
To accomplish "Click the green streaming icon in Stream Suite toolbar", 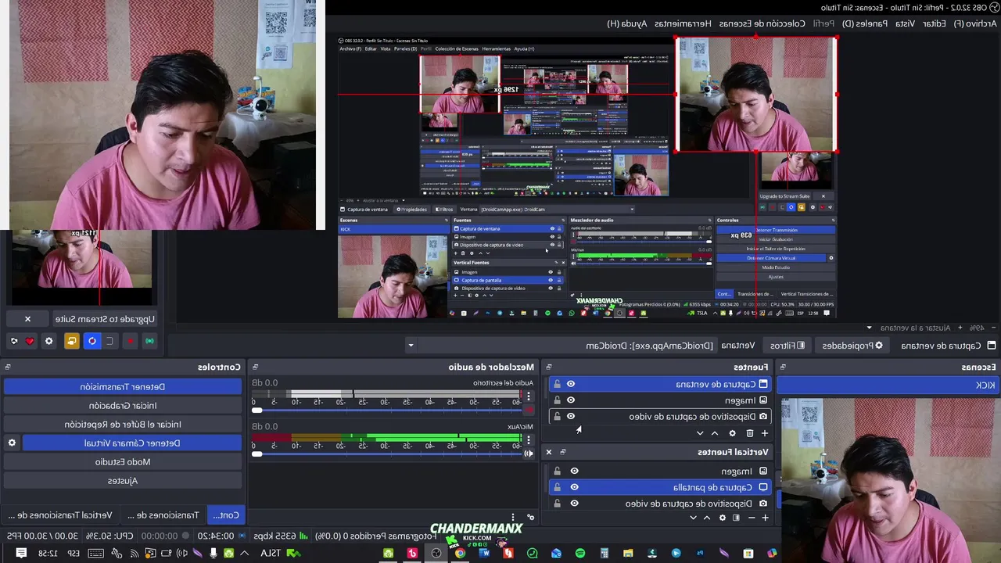I will 149,341.
